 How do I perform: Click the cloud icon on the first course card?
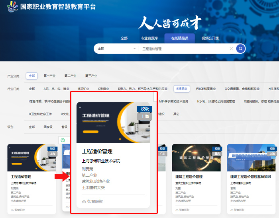pos(12,210)
